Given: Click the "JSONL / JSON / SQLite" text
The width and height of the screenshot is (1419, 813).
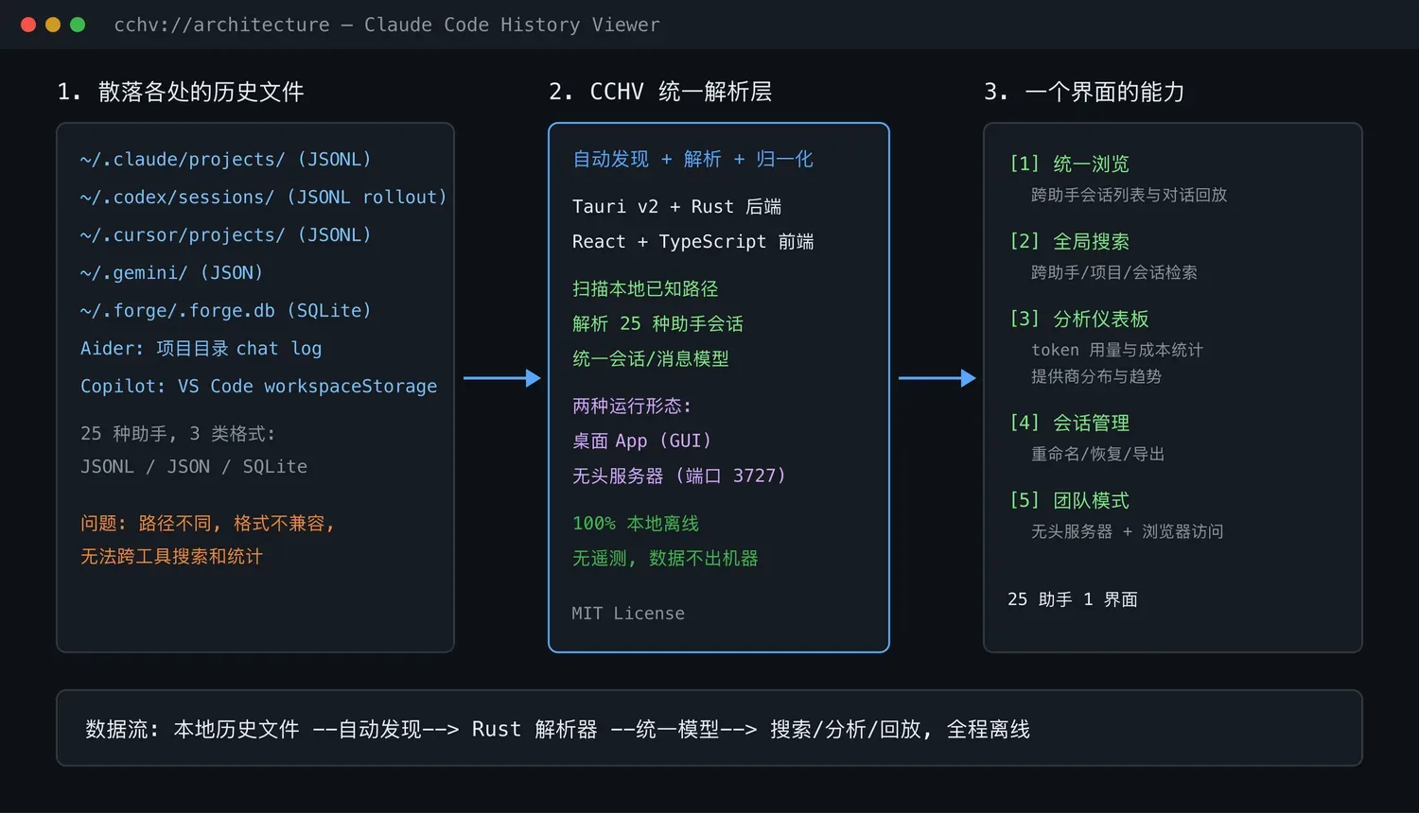Looking at the screenshot, I should coord(194,466).
